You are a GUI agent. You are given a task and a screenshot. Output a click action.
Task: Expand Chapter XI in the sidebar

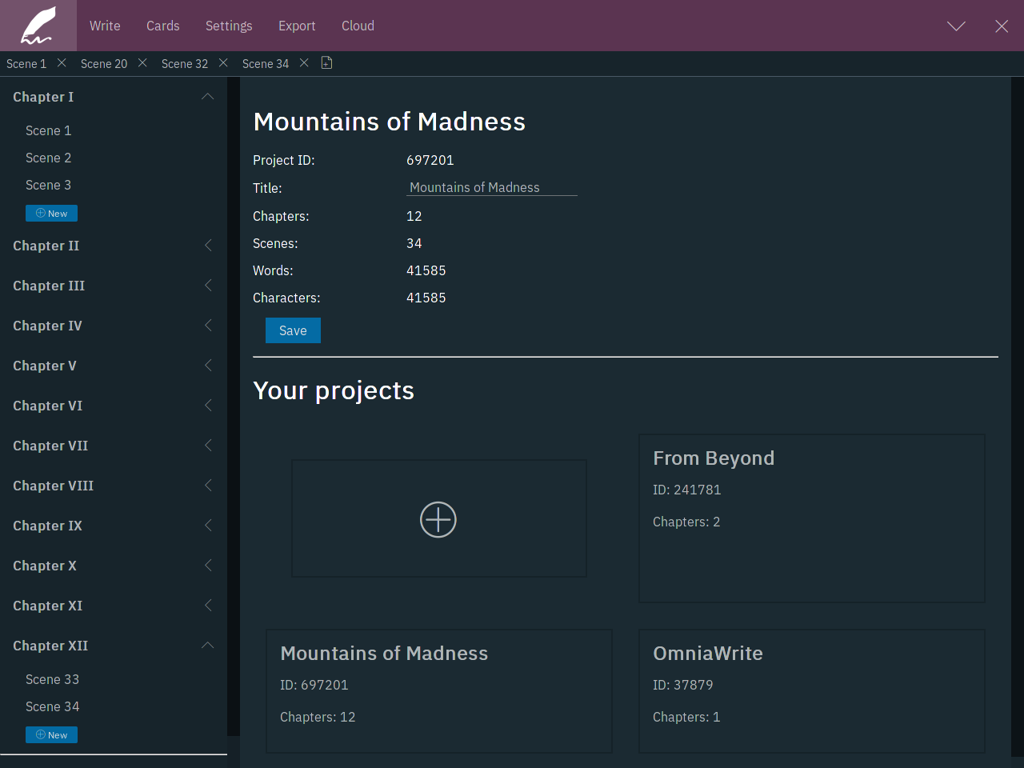[208, 606]
